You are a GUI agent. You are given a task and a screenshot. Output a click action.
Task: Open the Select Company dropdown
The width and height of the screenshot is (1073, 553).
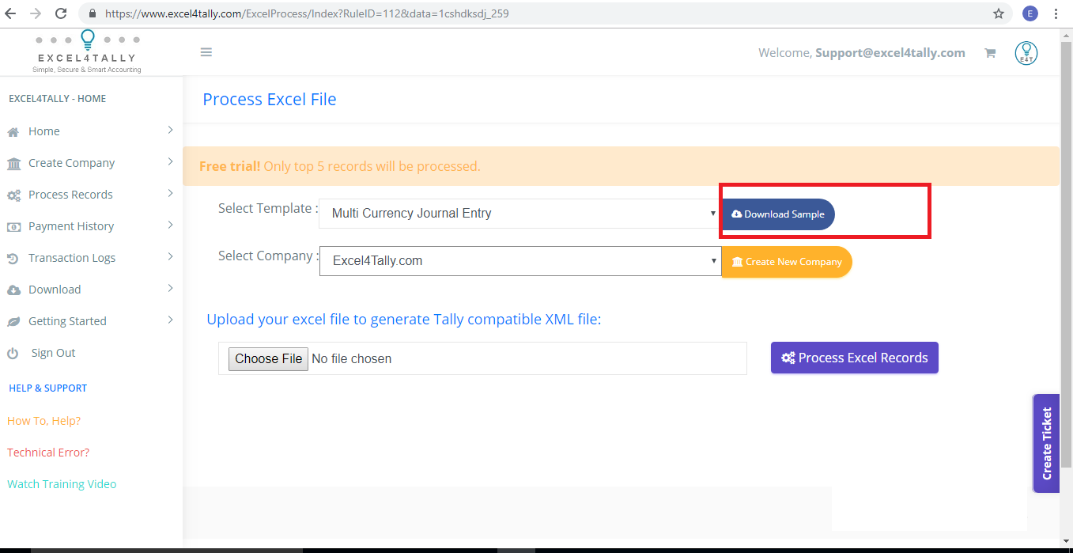coord(520,261)
